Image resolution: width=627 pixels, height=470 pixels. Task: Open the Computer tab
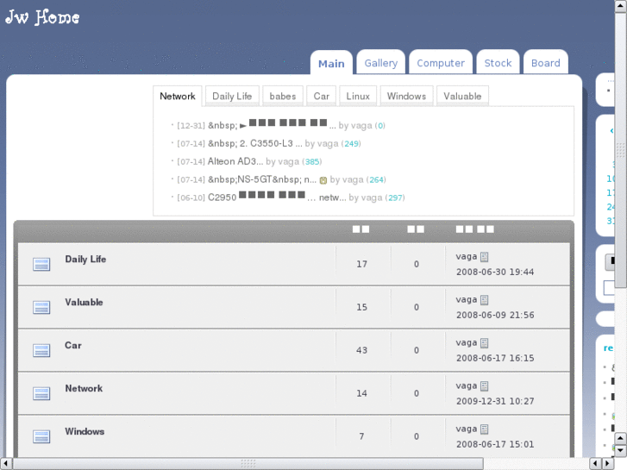point(441,63)
